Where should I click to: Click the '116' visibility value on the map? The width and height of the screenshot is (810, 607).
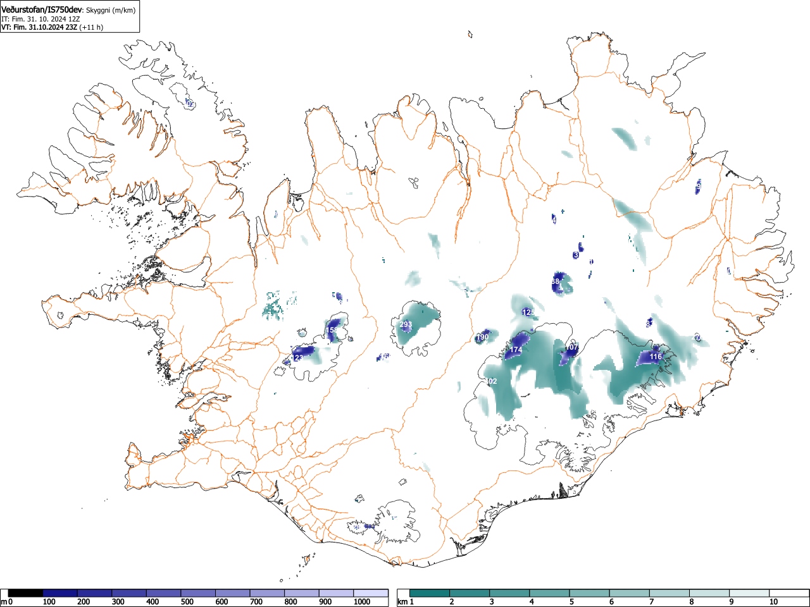click(x=656, y=357)
